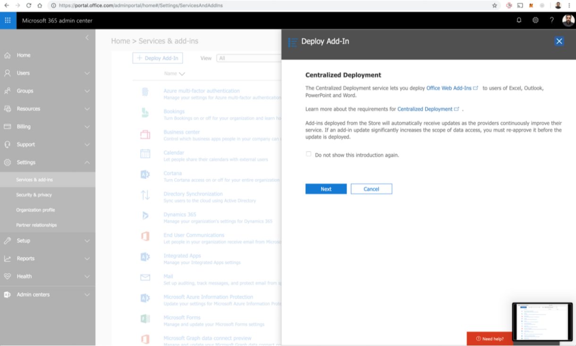
Task: Expand the Billing menu chevron
Action: tap(87, 127)
